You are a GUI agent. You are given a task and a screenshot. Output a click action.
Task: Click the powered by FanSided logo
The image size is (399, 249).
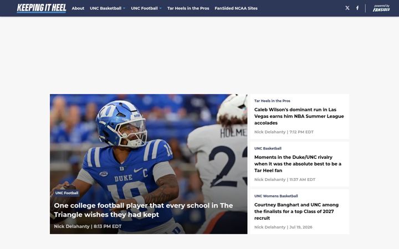tap(381, 8)
